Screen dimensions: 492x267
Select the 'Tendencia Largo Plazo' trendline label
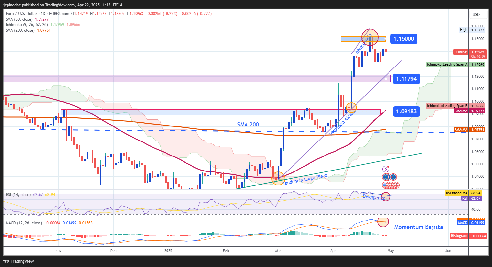[305, 180]
